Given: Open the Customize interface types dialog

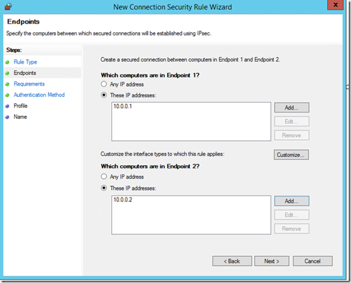Looking at the screenshot, I should coord(291,155).
